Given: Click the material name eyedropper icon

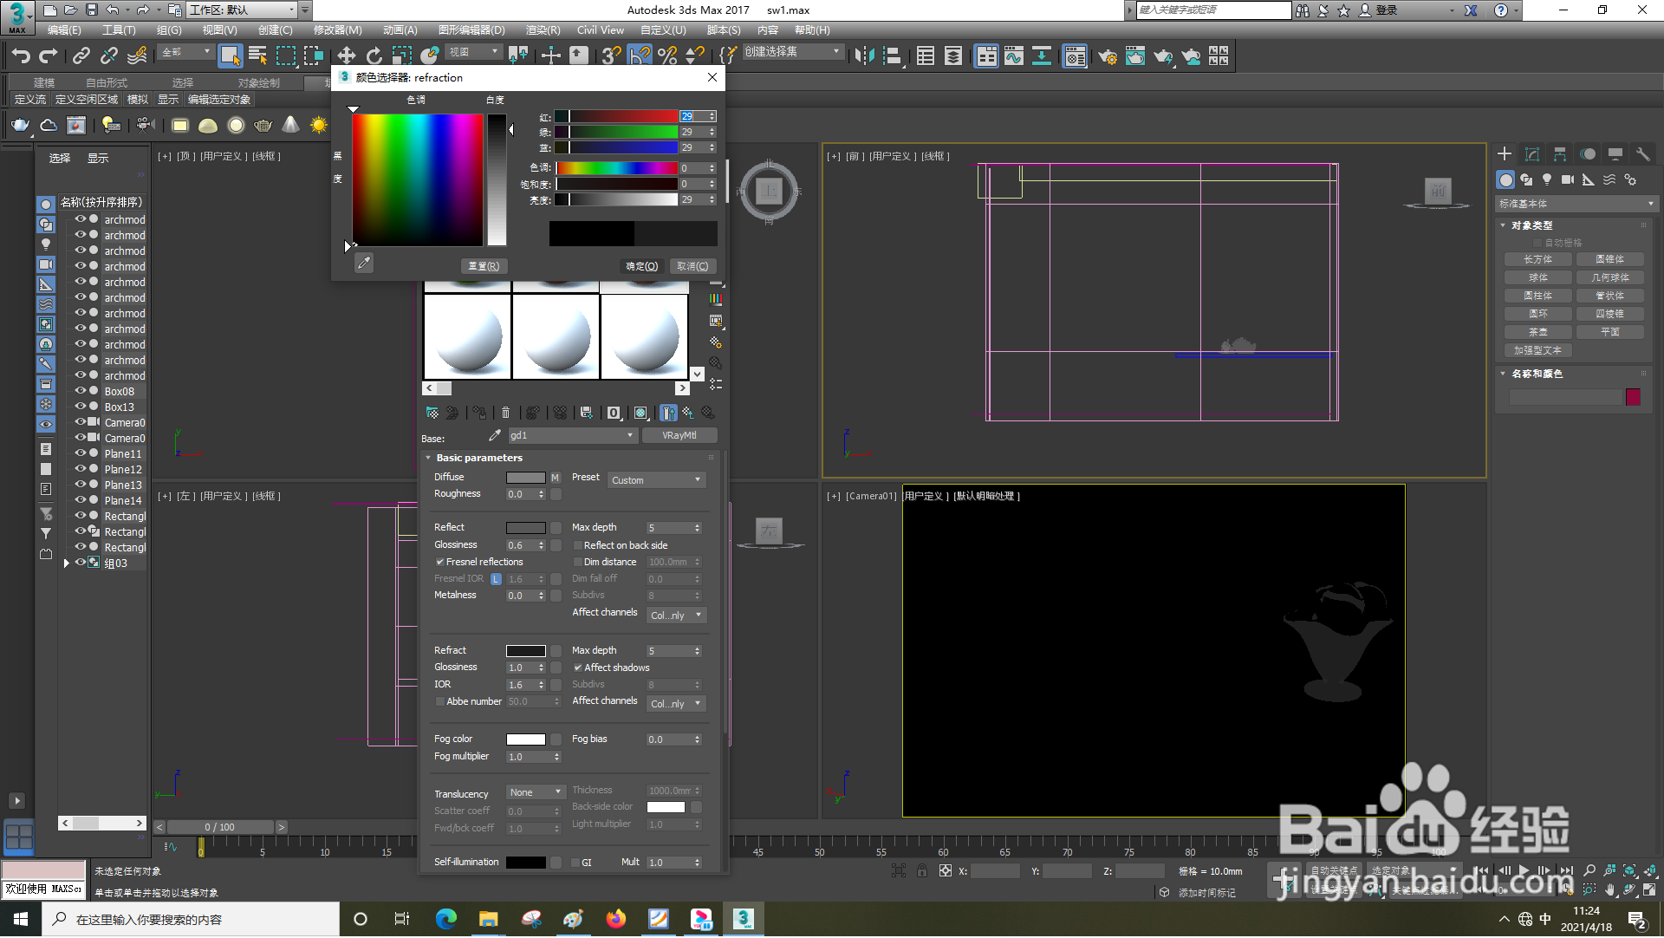Looking at the screenshot, I should pyautogui.click(x=494, y=435).
